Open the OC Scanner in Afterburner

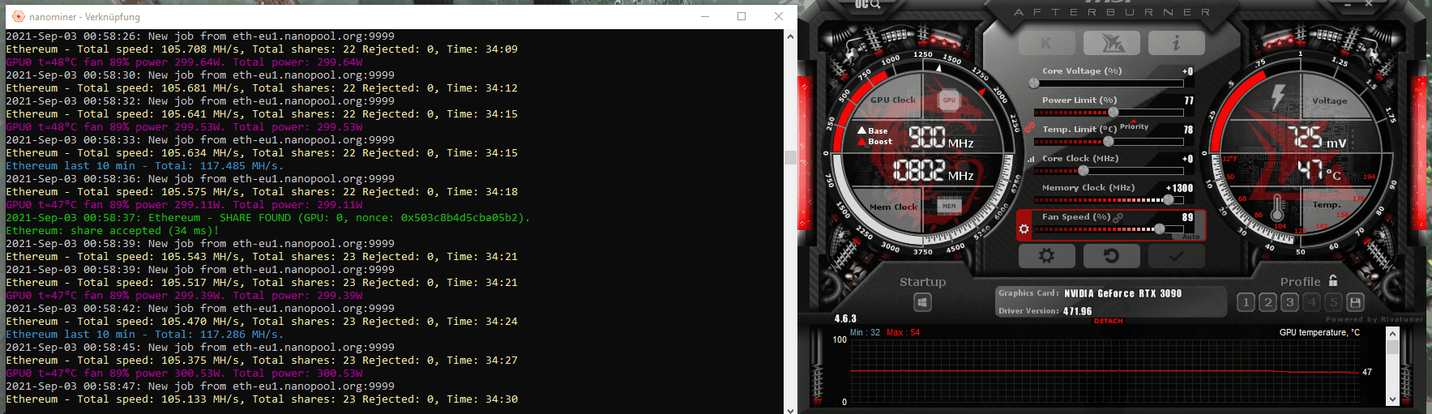pyautogui.click(x=868, y=4)
